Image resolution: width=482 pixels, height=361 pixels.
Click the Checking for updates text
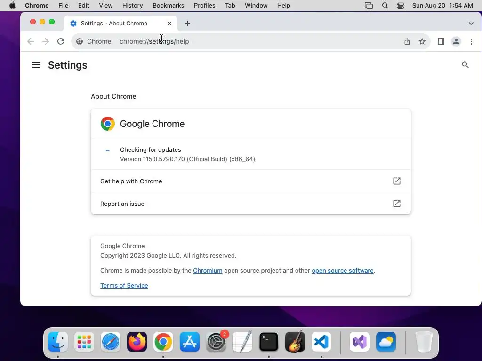coord(150,149)
